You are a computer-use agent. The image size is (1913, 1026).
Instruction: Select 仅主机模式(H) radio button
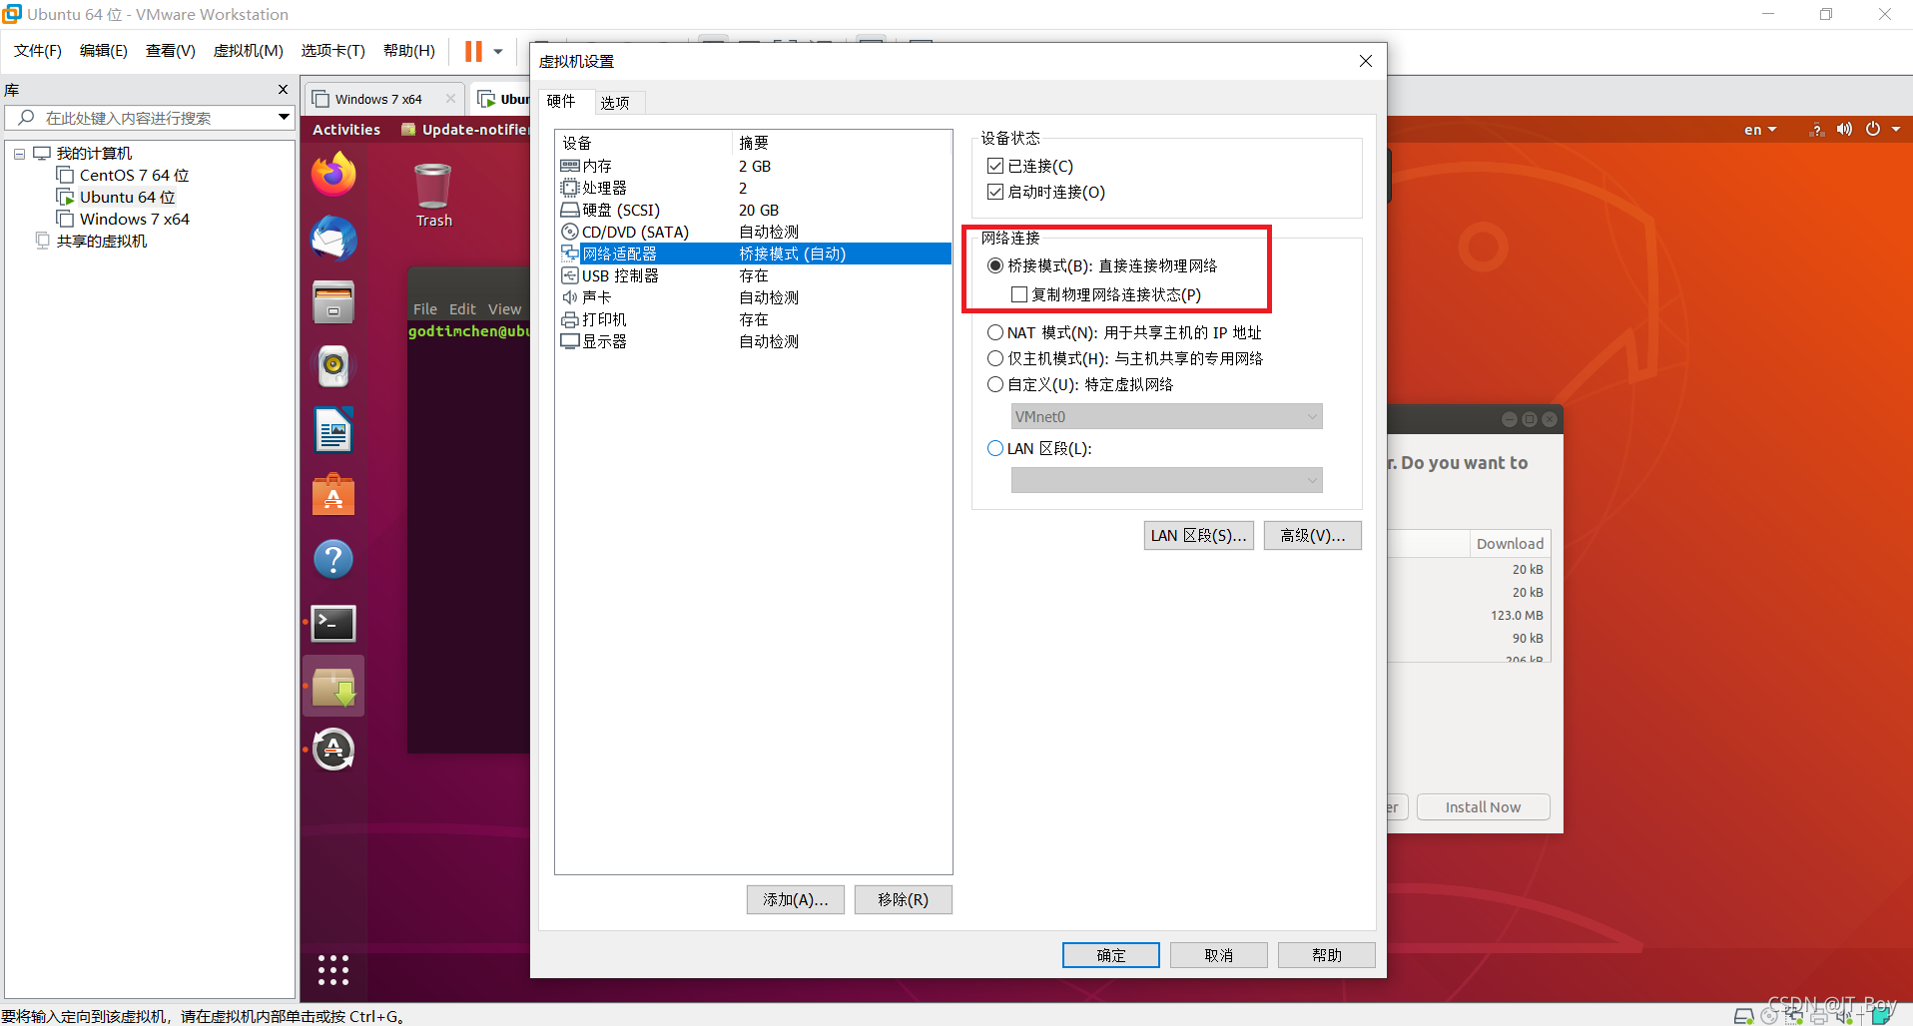[995, 358]
